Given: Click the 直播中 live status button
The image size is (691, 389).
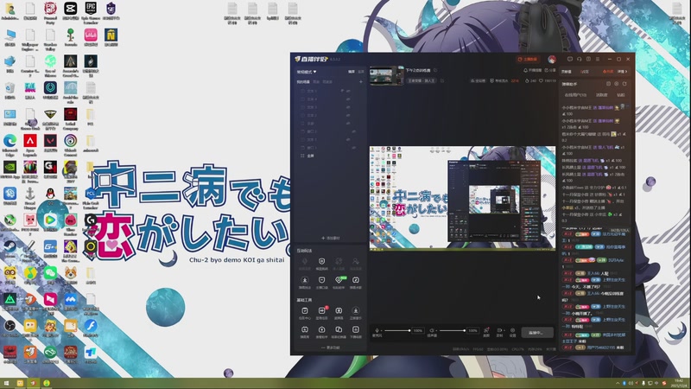Looking at the screenshot, I should pos(537,333).
